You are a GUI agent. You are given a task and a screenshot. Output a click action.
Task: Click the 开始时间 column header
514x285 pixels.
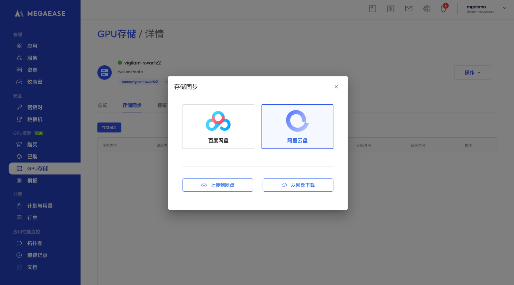(364, 145)
